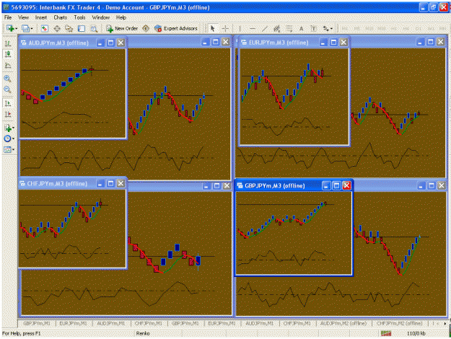Select the Trendline drawing tool
This screenshot has width=451, height=339.
click(265, 28)
